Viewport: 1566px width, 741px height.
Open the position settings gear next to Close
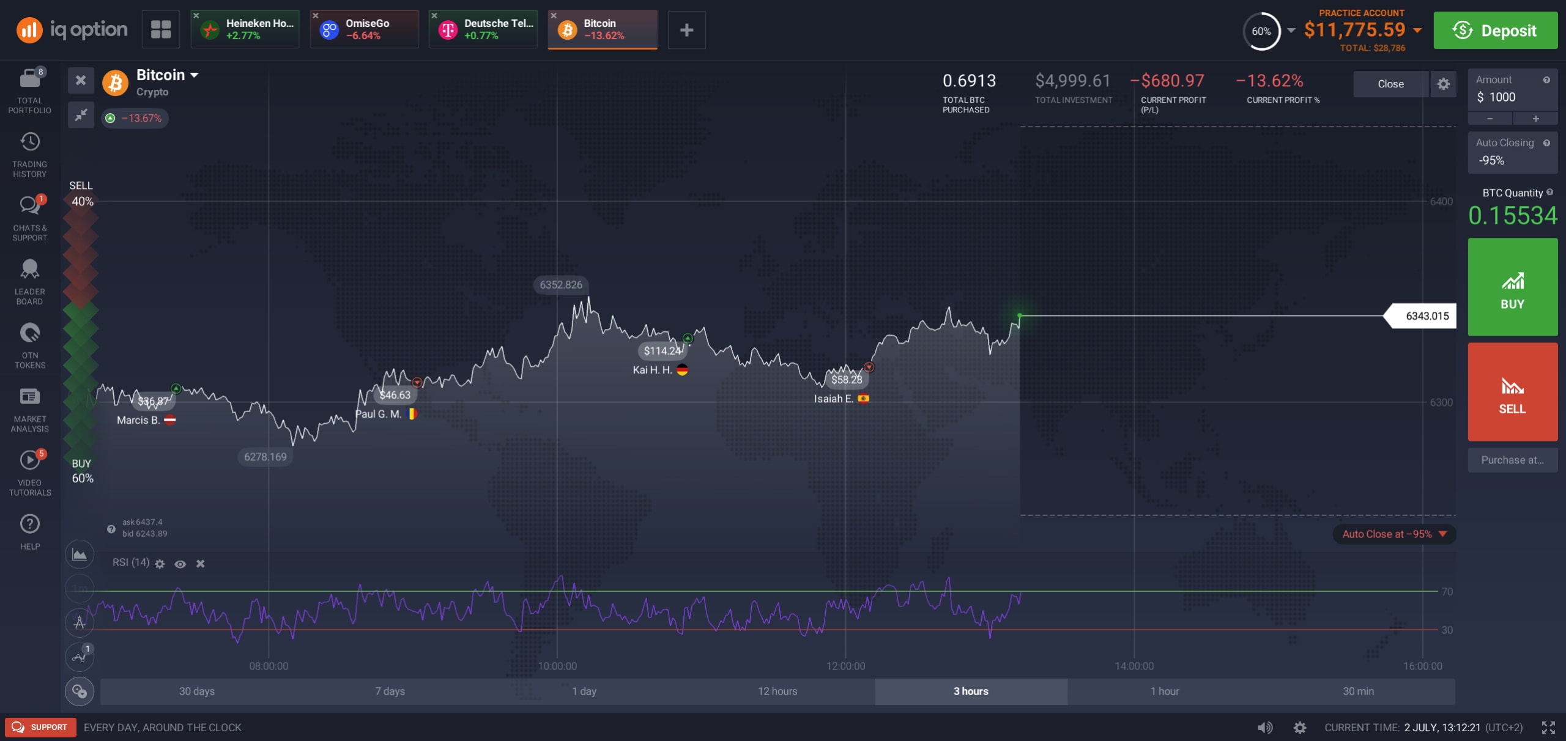1443,84
